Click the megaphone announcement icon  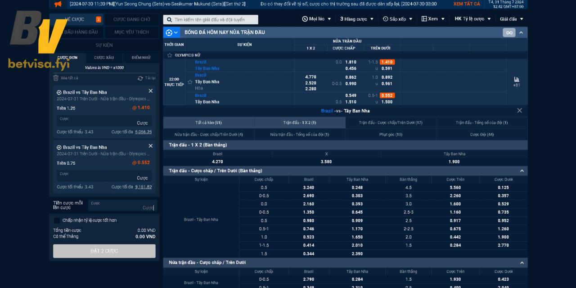point(58,4)
